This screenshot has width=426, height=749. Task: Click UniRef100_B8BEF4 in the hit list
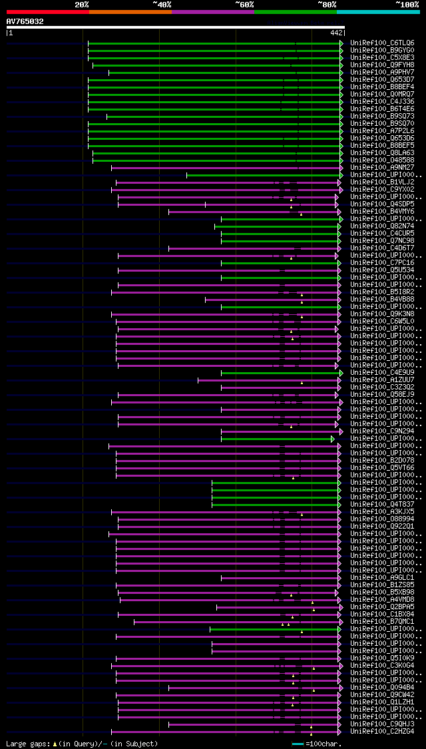coord(382,87)
